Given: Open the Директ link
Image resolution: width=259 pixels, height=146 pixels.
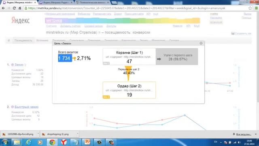Looking at the screenshot, I should pos(118,14).
